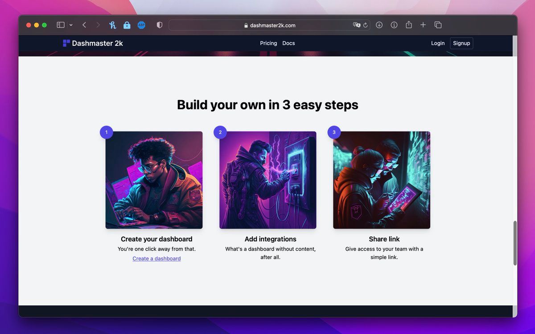
Task: Reload the page with the refresh icon
Action: tap(366, 25)
